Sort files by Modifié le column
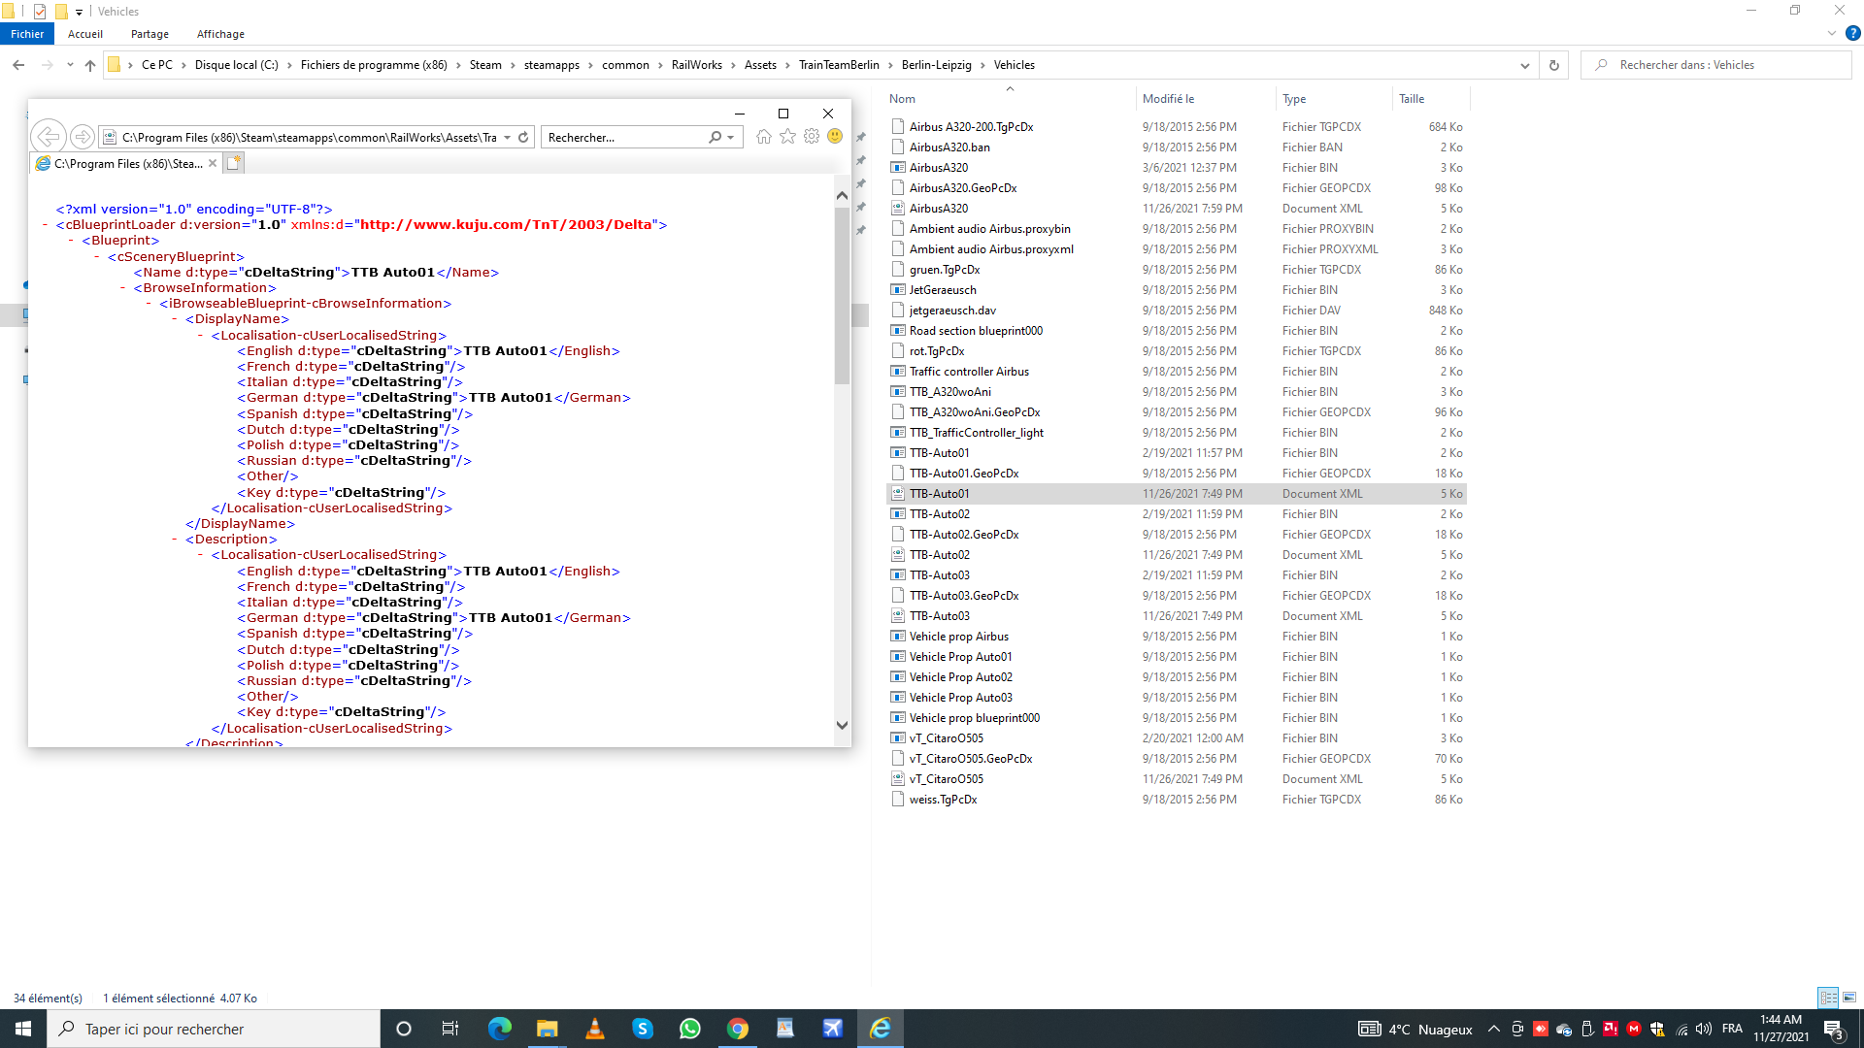1864x1048 pixels. (x=1168, y=99)
